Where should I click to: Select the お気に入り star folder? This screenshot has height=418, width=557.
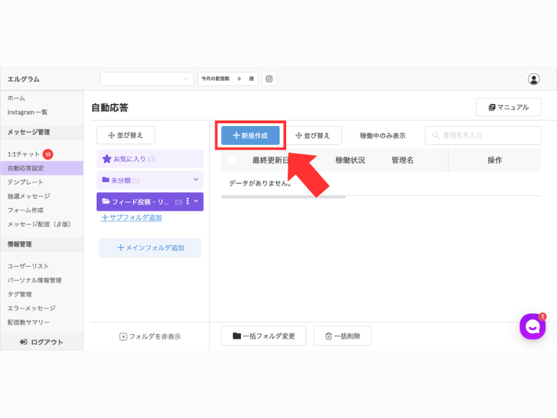(x=150, y=159)
